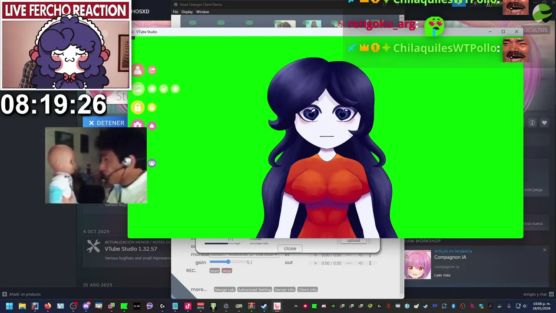Image resolution: width=556 pixels, height=313 pixels.
Task: Open the Merge Lab button
Action: pos(225,290)
